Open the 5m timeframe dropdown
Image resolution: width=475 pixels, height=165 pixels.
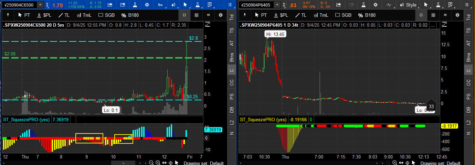pyautogui.click(x=160, y=5)
